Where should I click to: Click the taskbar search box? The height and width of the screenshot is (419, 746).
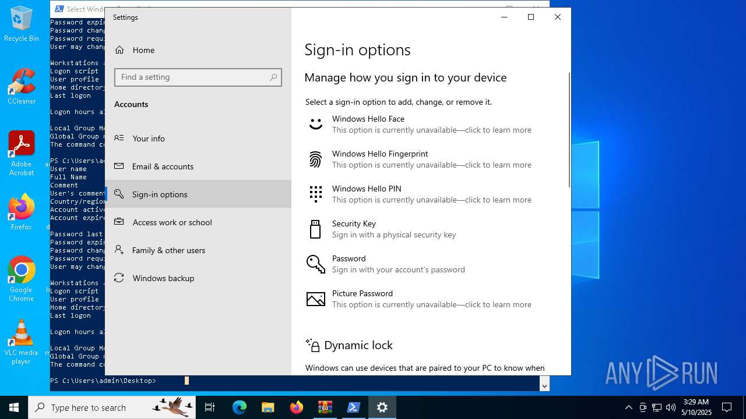click(112, 407)
